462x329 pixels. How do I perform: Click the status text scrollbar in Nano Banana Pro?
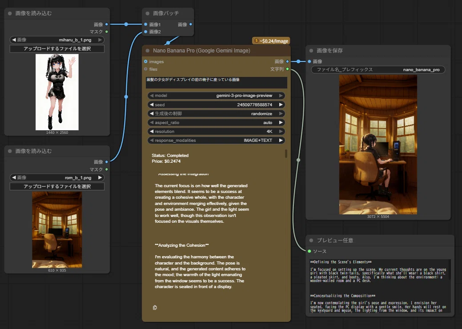(x=286, y=153)
